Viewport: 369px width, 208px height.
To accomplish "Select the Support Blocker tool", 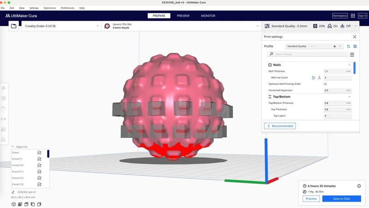I will pos(4,140).
